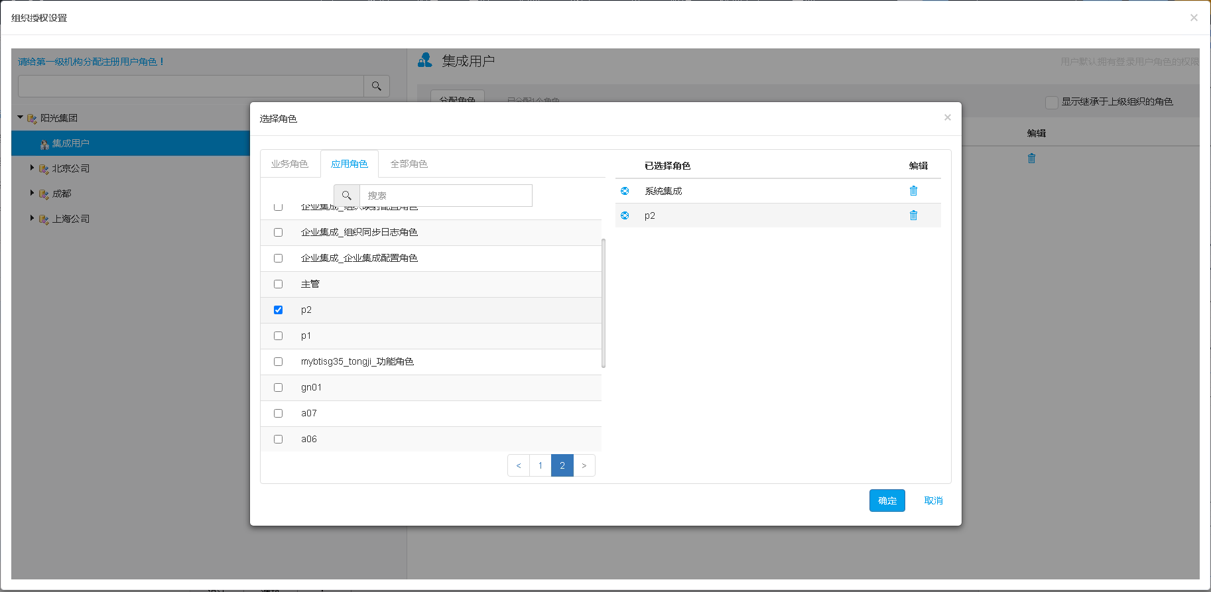Expand the 上海公司 tree node
Screen dimensions: 1211x592
point(32,218)
